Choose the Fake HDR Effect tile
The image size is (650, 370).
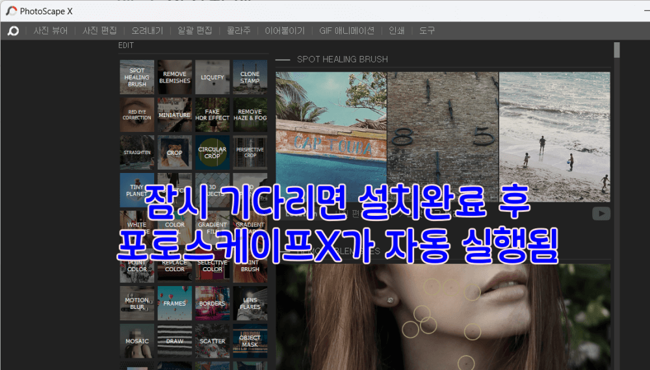click(213, 115)
